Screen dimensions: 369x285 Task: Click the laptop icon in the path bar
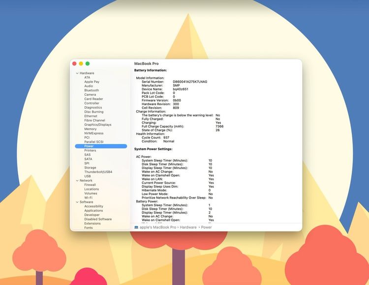[136, 228]
